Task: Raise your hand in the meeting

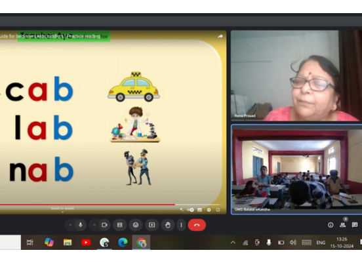Action: point(168,225)
